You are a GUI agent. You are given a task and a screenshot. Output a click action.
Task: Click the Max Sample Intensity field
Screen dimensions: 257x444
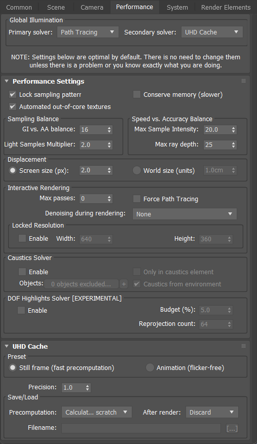tap(217, 130)
